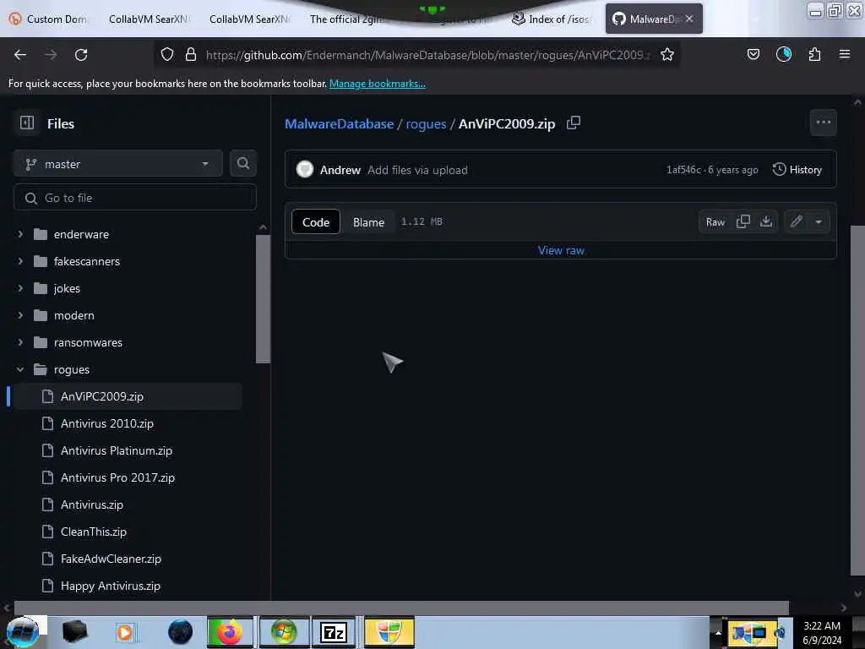
Task: Open the MalwareDatabase breadcrumb link
Action: (x=340, y=123)
